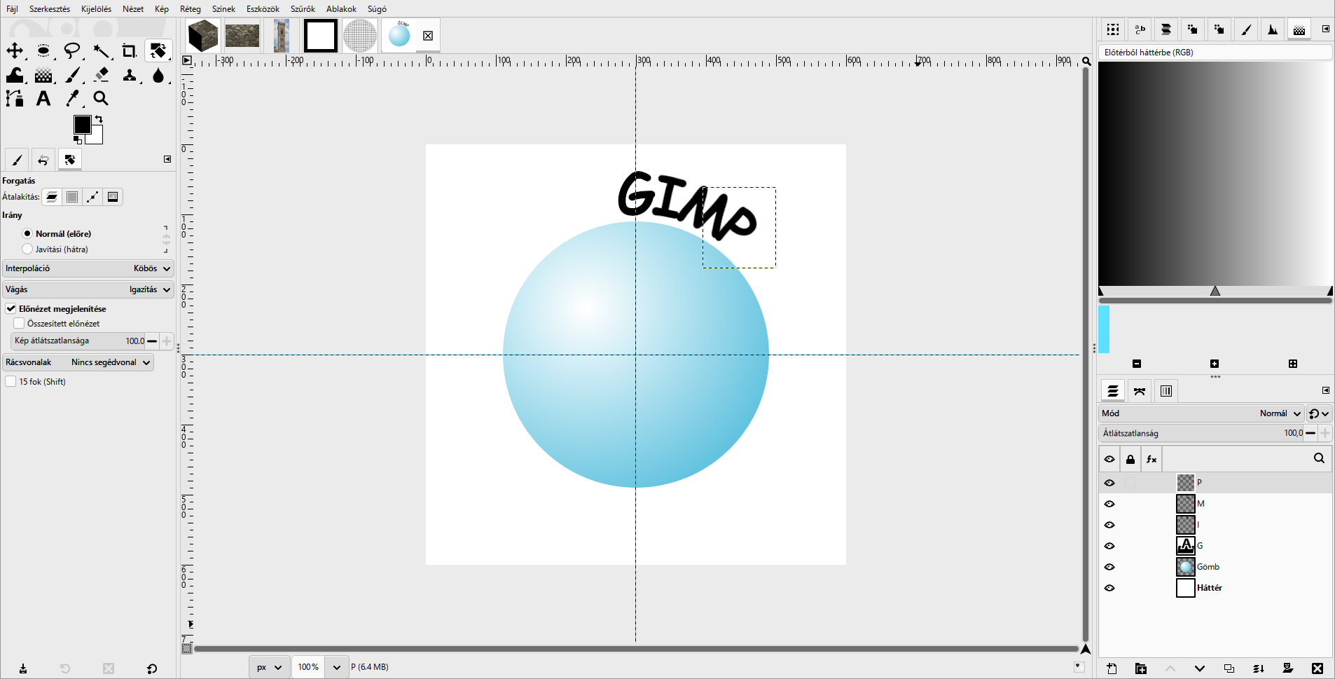Open the Réteg menu
The width and height of the screenshot is (1335, 679).
pyautogui.click(x=191, y=9)
